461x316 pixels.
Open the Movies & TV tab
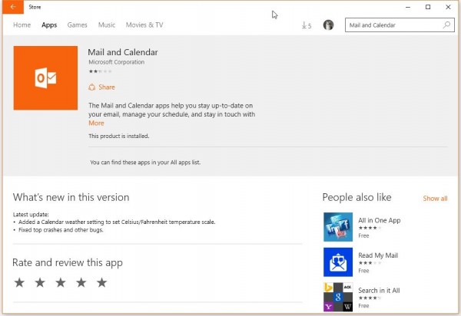(144, 25)
